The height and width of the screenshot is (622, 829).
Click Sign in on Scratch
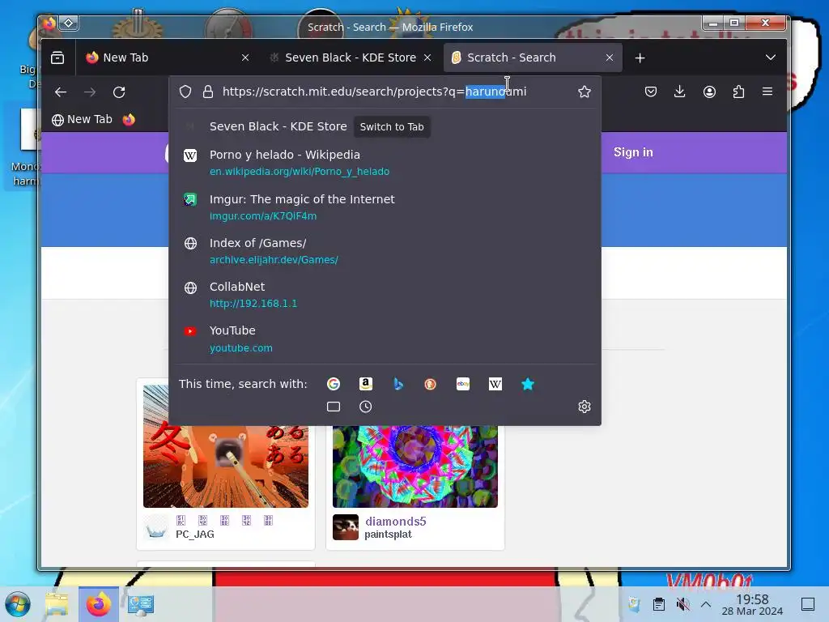(x=633, y=152)
